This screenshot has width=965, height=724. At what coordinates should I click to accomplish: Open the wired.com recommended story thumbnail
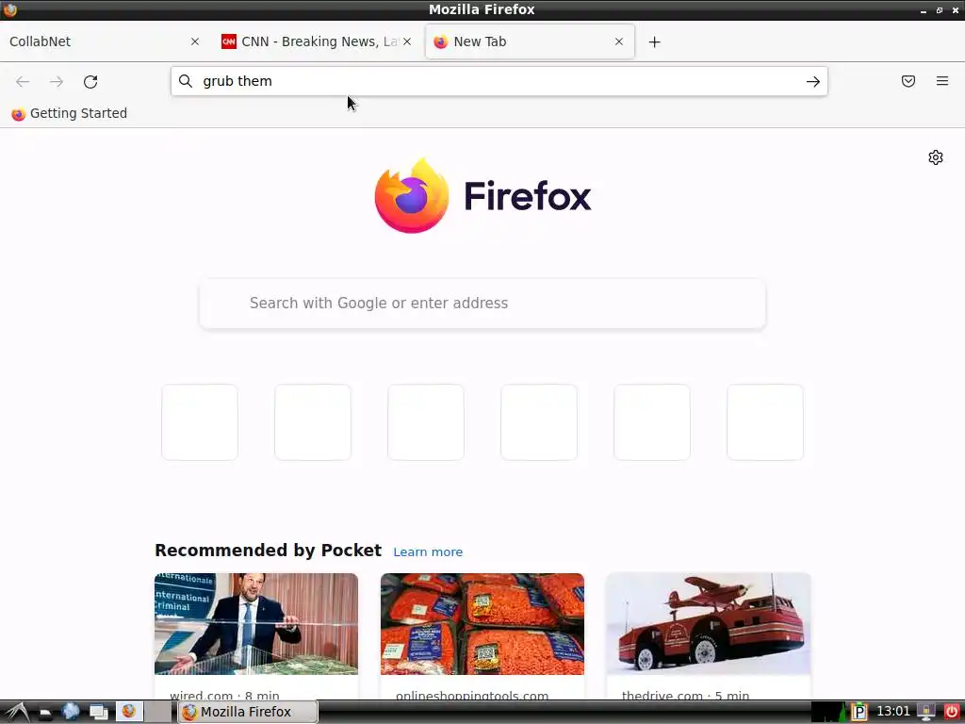tap(256, 624)
